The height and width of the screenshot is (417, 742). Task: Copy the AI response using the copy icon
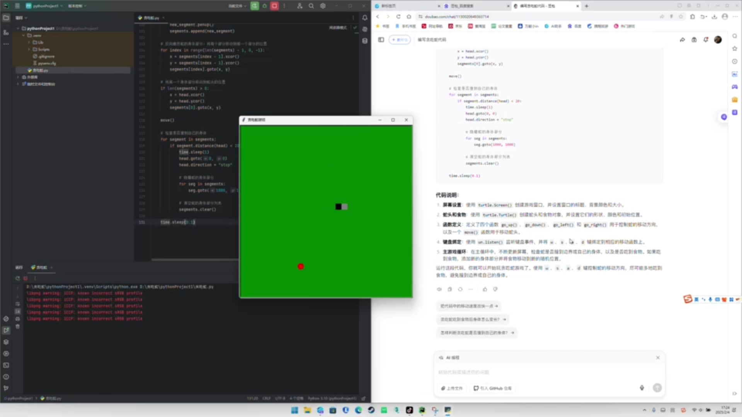tap(449, 289)
